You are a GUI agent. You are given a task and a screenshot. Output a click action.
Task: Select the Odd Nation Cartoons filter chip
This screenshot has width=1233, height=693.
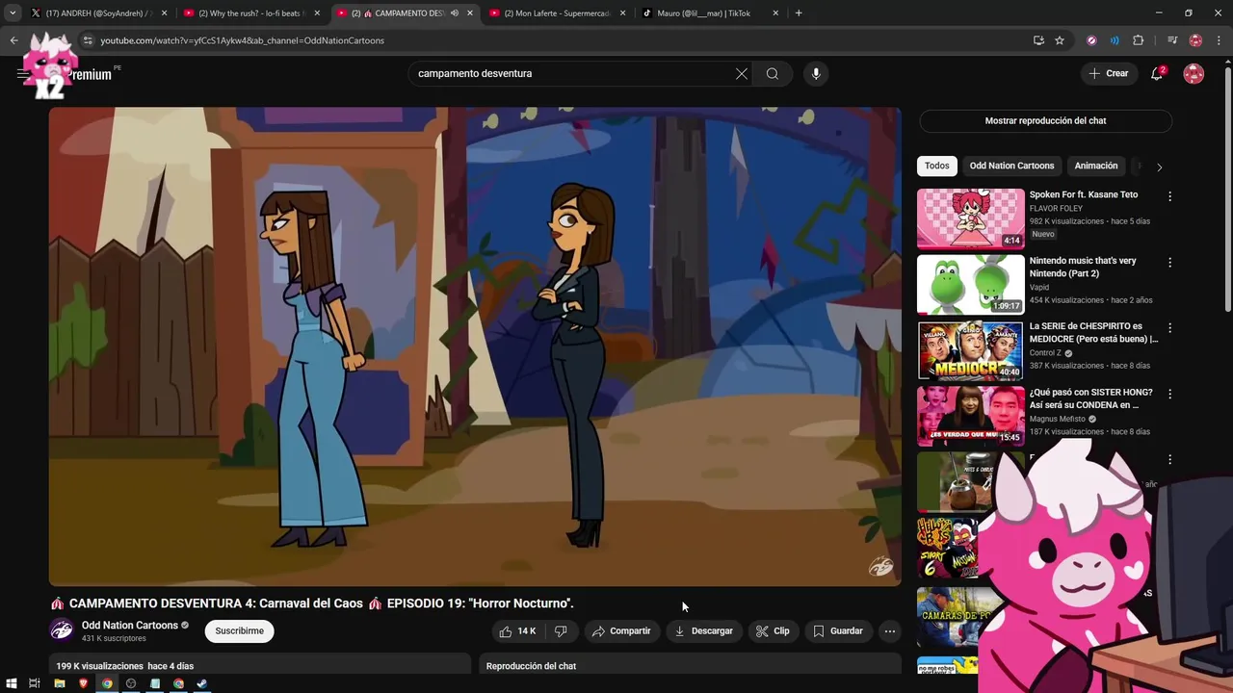[1011, 166]
